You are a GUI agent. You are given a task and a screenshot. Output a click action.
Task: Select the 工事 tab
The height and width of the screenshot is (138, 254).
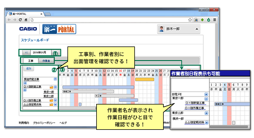click(30, 61)
